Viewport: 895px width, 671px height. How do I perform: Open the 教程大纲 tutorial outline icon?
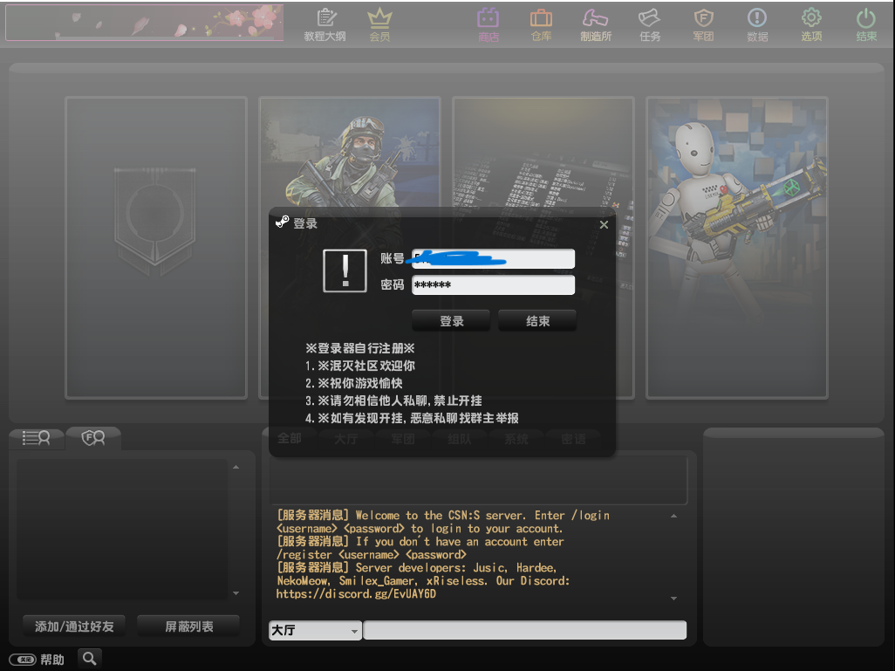tap(325, 24)
